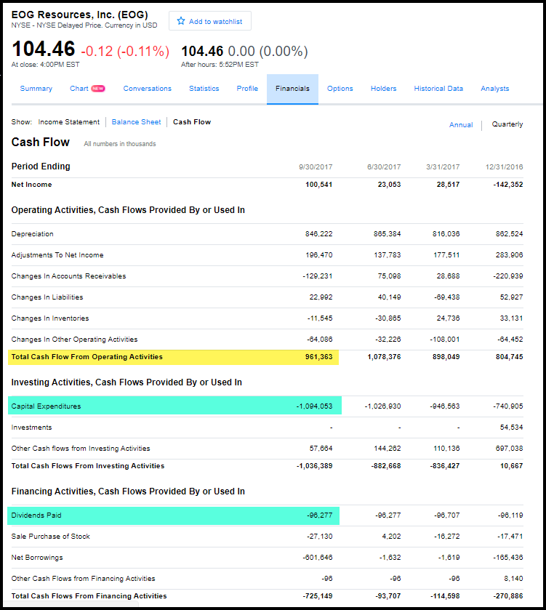
Task: Click the Operating Activities section heading
Action: (128, 210)
